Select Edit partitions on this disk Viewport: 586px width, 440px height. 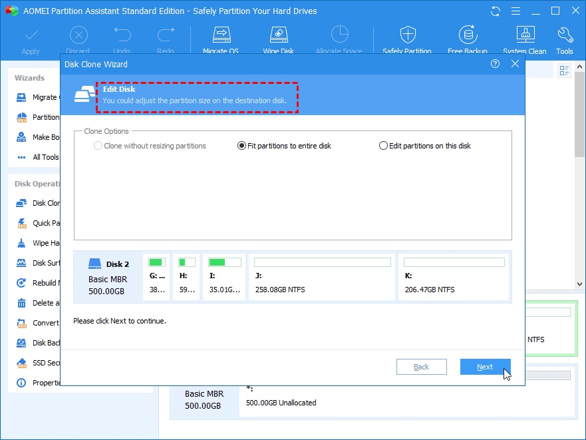coord(425,146)
